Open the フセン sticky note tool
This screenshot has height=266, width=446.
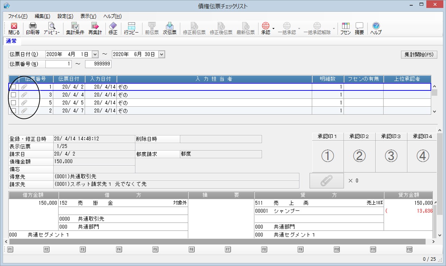(345, 29)
